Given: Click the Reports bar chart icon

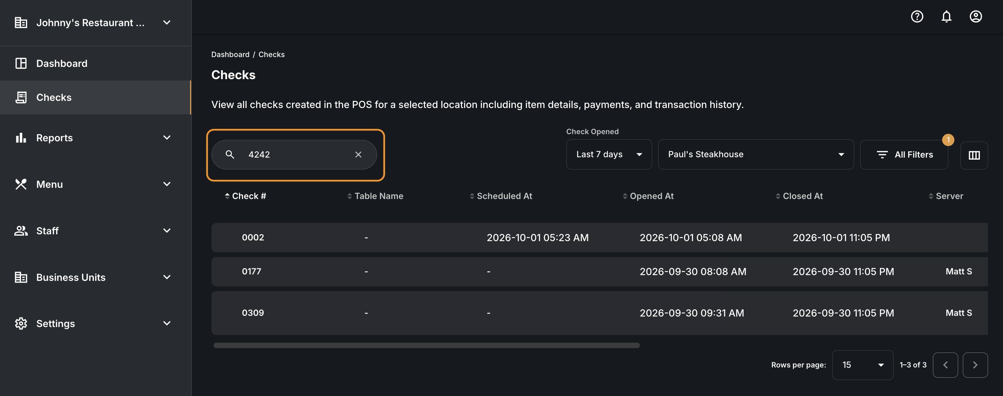Looking at the screenshot, I should pos(21,138).
